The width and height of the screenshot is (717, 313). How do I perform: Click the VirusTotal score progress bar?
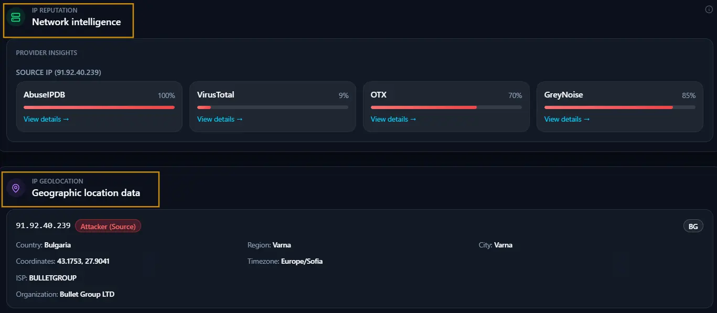(x=273, y=107)
